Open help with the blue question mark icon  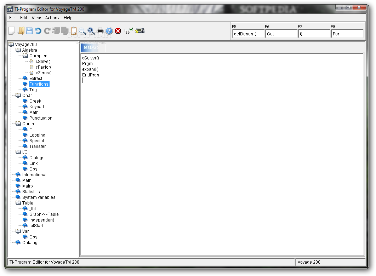(x=109, y=31)
